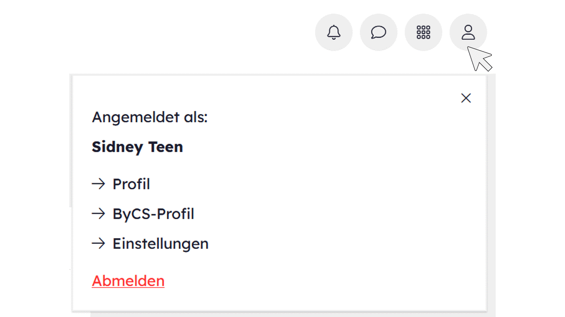
Task: Check notifications with the bell button
Action: [x=334, y=32]
